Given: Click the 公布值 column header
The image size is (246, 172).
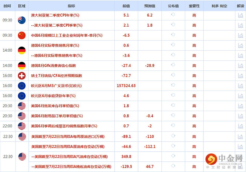Looking at the screenshot, I should 173,6.
